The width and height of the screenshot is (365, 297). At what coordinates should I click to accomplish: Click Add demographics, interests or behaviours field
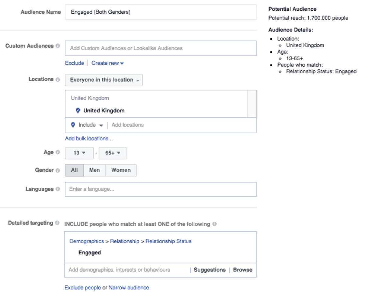127,270
